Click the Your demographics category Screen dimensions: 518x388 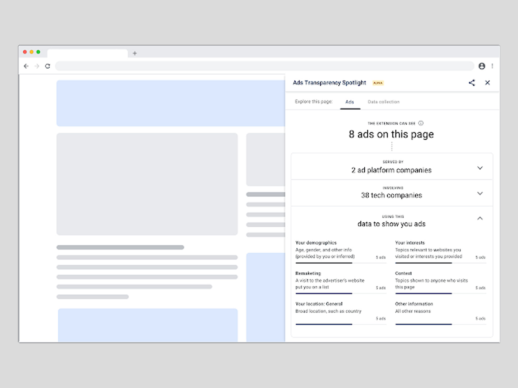click(316, 243)
